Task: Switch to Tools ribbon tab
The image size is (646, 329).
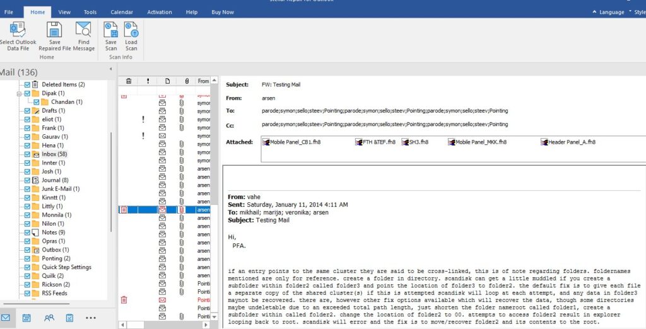Action: coord(90,13)
